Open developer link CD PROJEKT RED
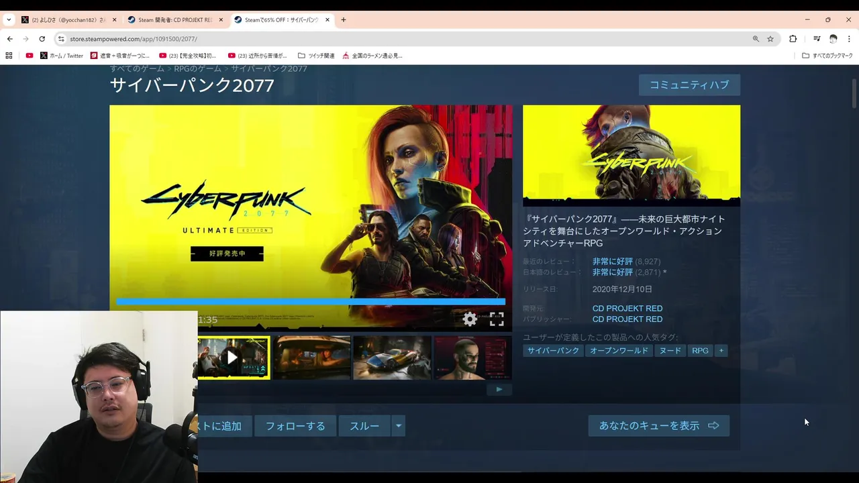 [627, 309]
